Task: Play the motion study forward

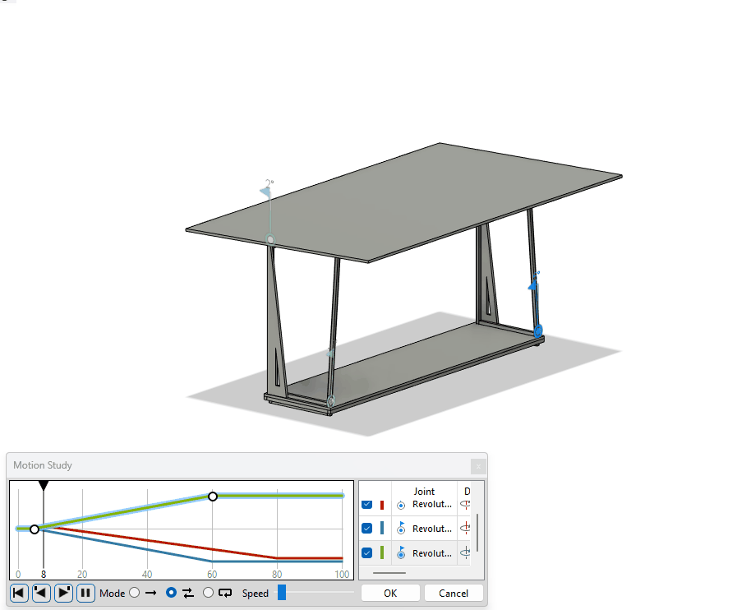Action: (63, 593)
